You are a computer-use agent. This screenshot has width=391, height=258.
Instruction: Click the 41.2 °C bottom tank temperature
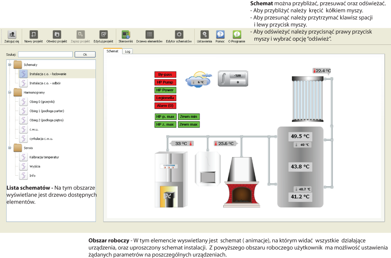(300, 197)
